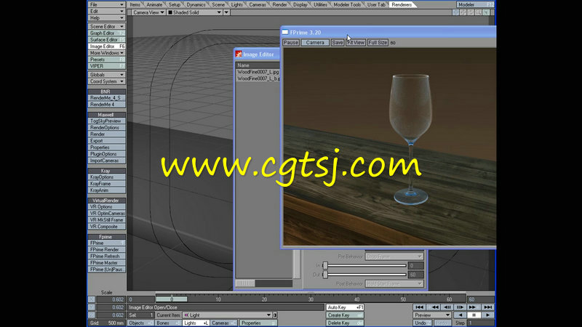
Task: Click the Full Size button in FPrime
Action: [378, 43]
